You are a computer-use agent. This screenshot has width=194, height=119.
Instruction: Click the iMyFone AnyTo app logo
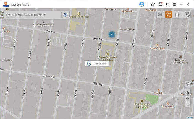(x=6, y=4)
